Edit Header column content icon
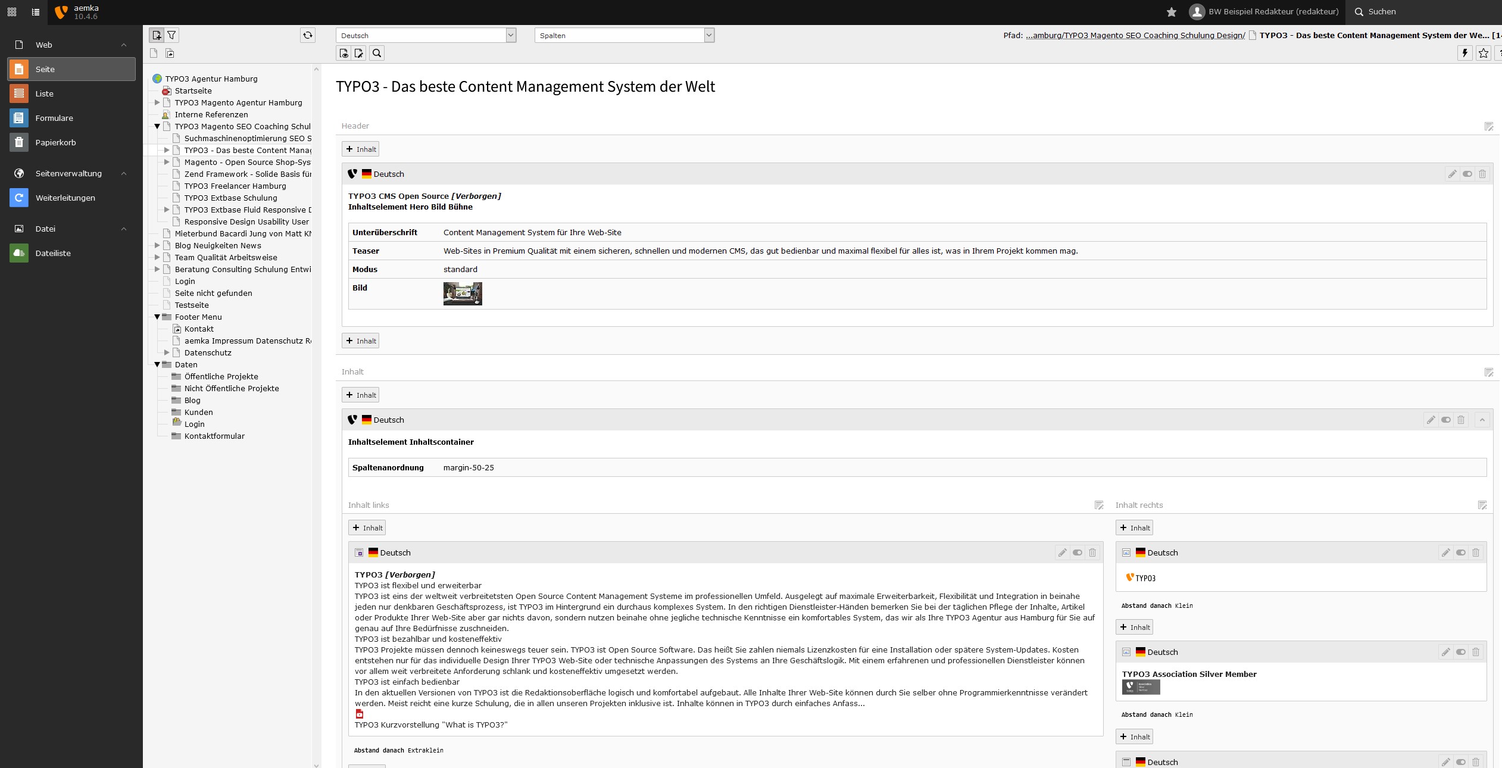 click(x=1488, y=126)
